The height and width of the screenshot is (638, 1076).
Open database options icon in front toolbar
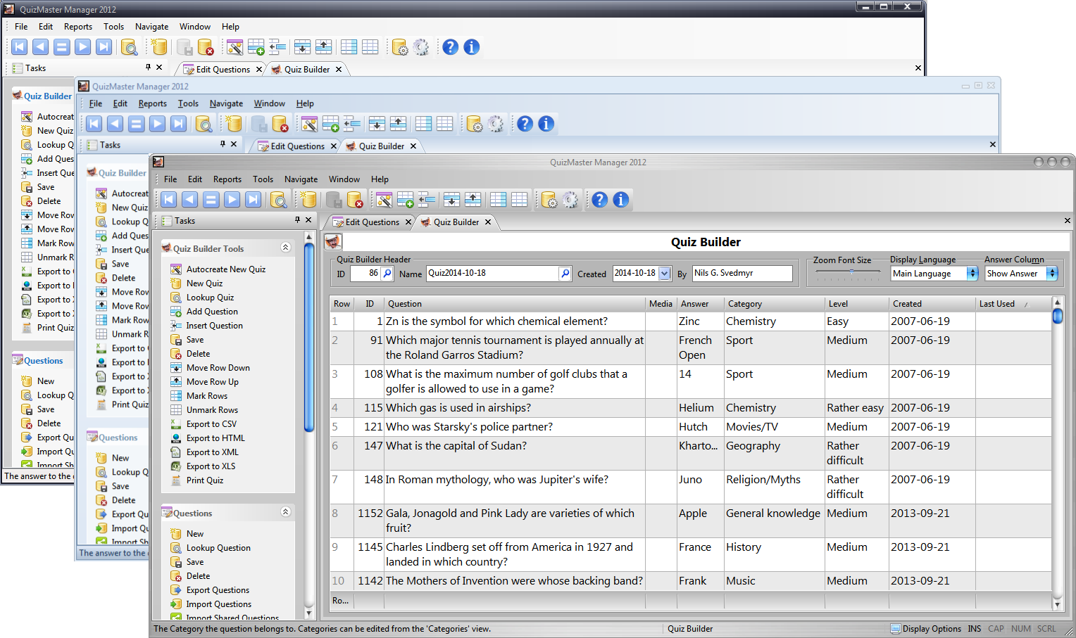[549, 200]
